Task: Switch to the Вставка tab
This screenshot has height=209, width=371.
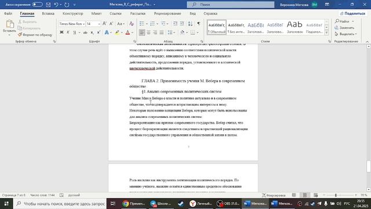Action: (48, 13)
